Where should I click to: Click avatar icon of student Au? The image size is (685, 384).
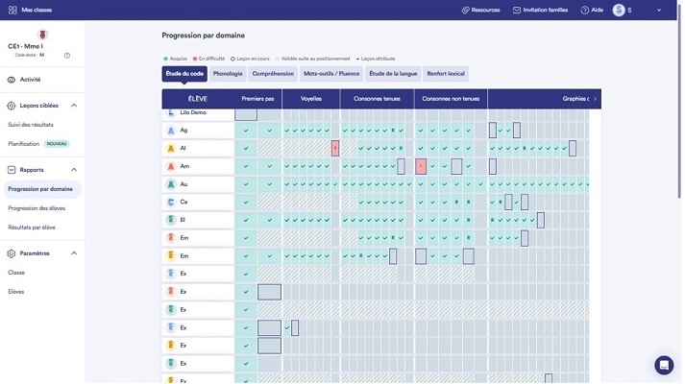click(x=171, y=184)
